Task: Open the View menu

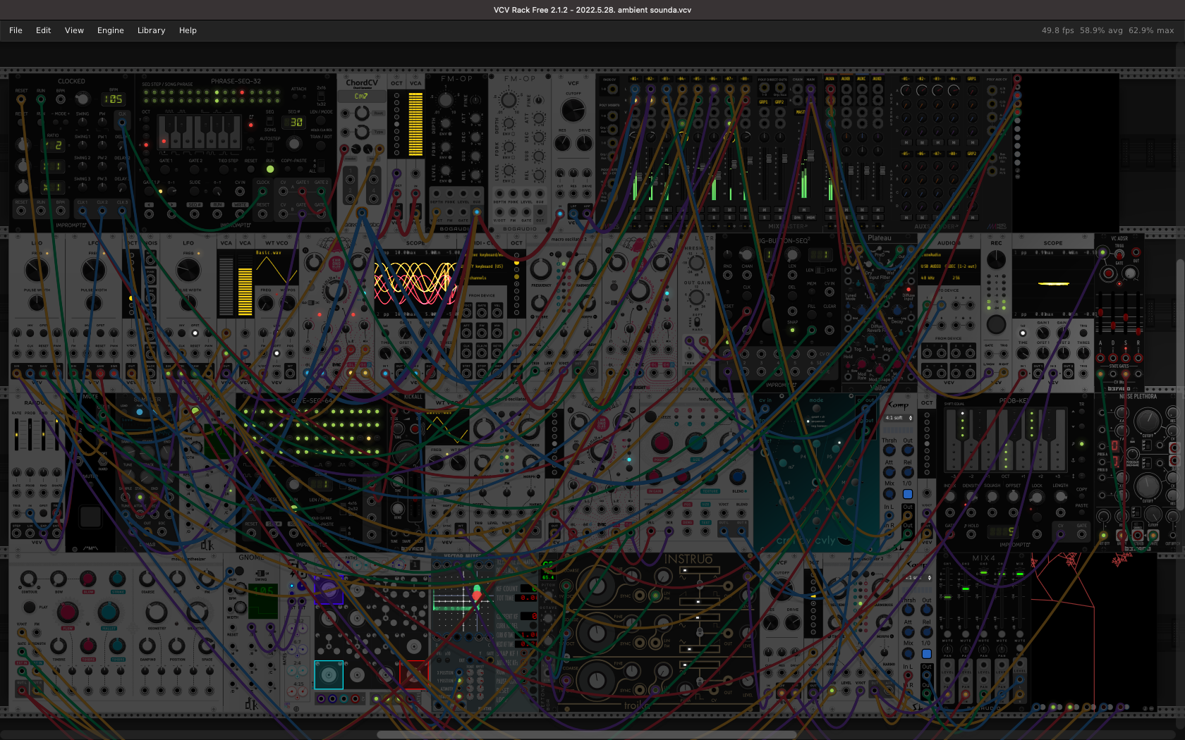Action: (74, 30)
